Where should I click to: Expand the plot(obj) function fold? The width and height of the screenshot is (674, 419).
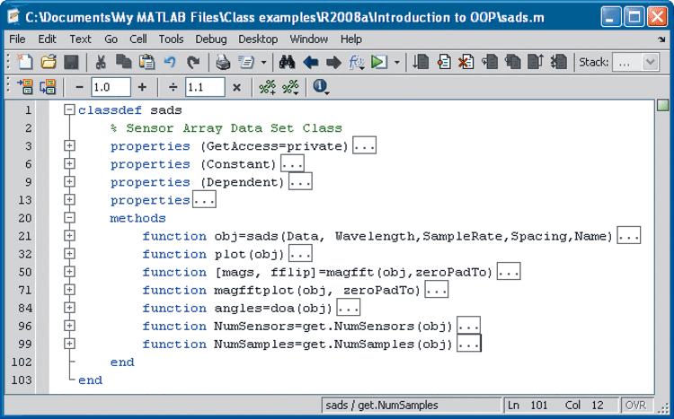click(69, 254)
